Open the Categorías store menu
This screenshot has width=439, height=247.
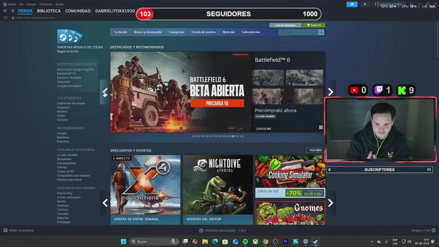pos(176,32)
